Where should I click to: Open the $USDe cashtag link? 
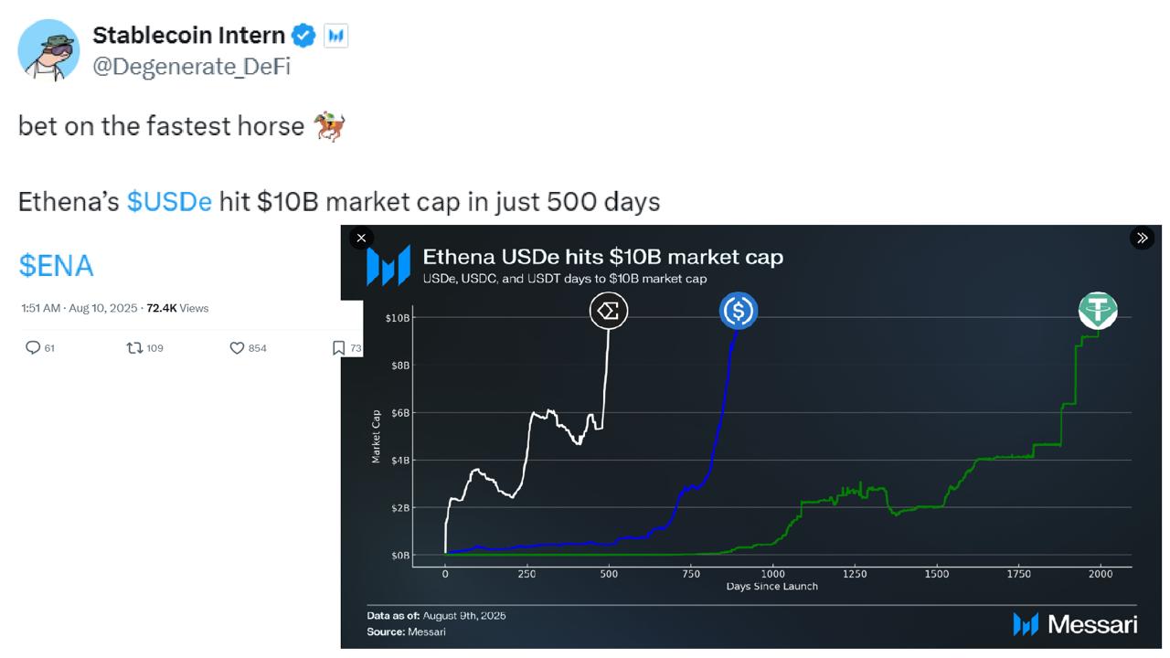point(169,201)
